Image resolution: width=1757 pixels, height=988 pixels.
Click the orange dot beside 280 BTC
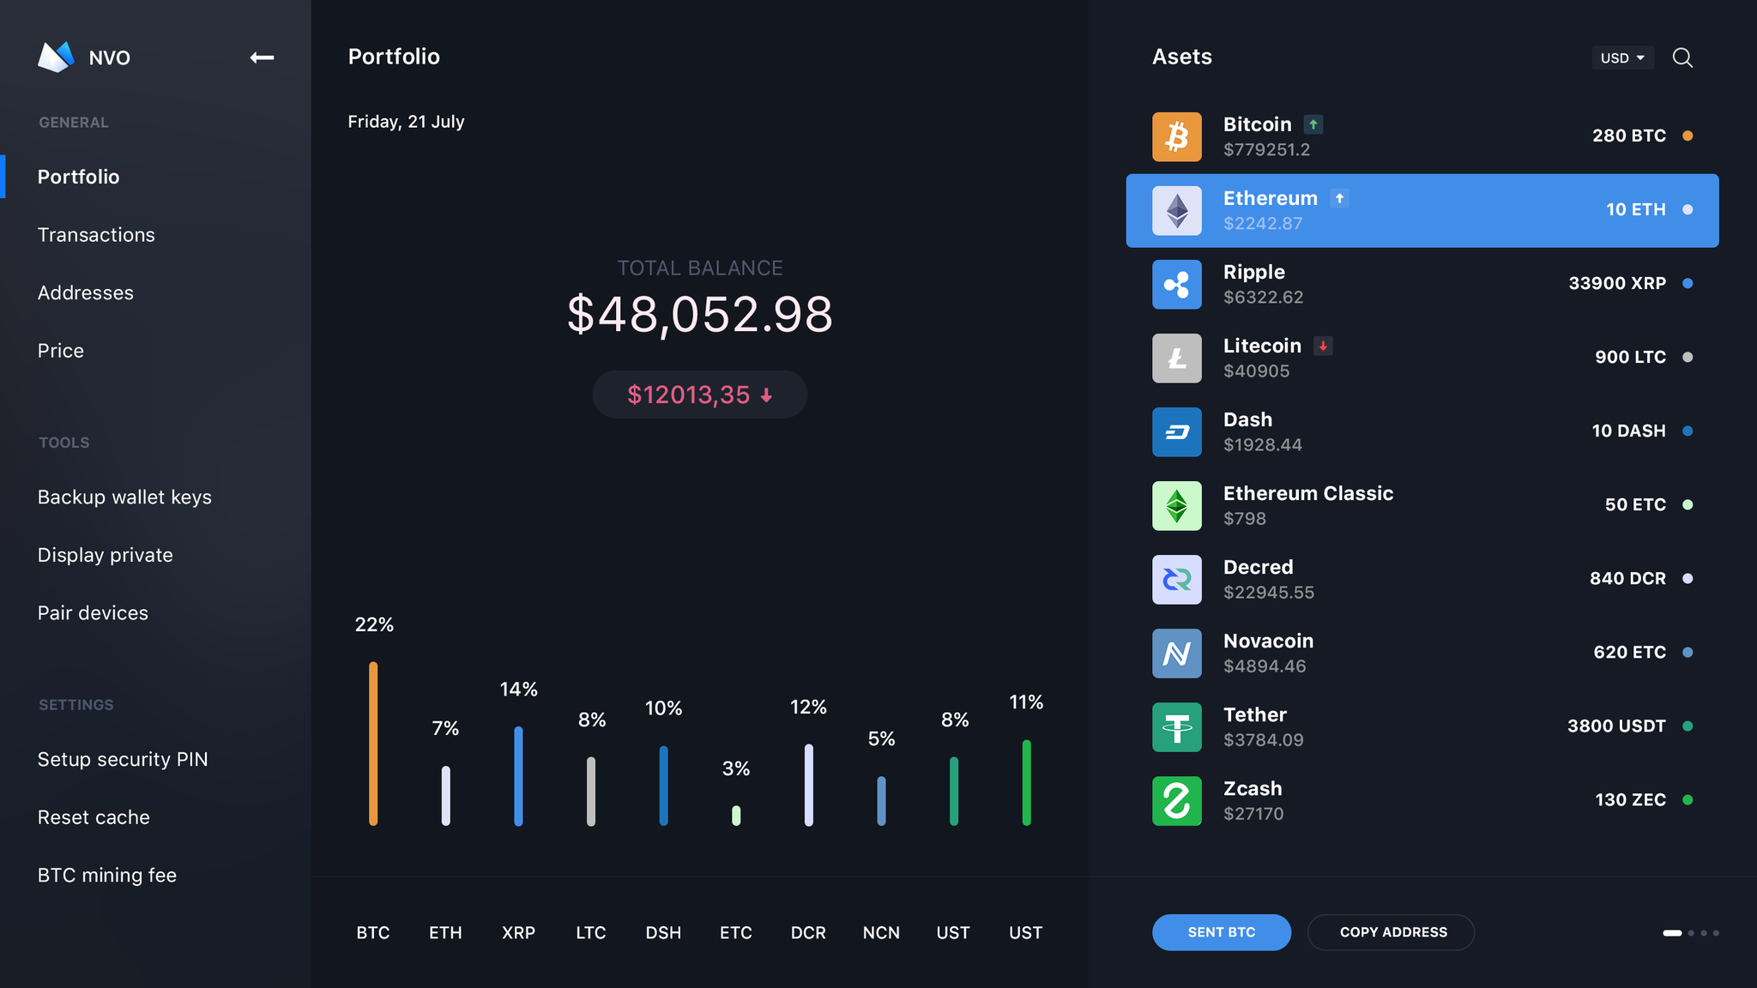pyautogui.click(x=1688, y=136)
